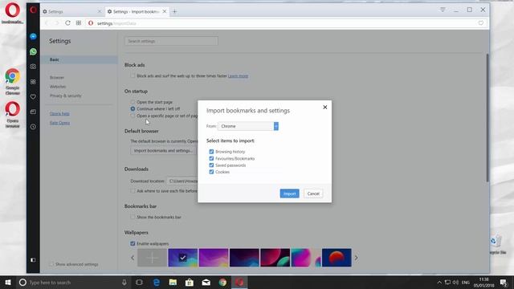Select the purple gradient wallpaper
This screenshot has height=289, width=514.
click(x=214, y=258)
